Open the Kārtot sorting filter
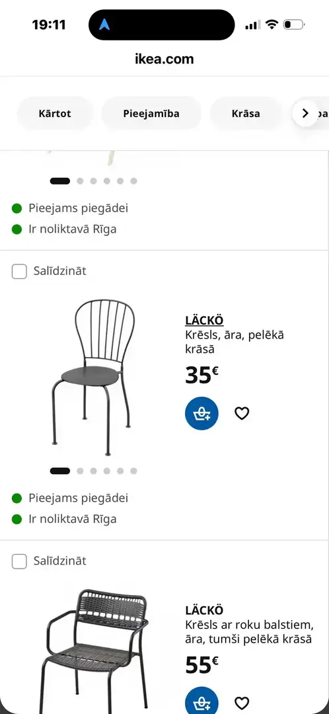The image size is (329, 714). pyautogui.click(x=55, y=114)
